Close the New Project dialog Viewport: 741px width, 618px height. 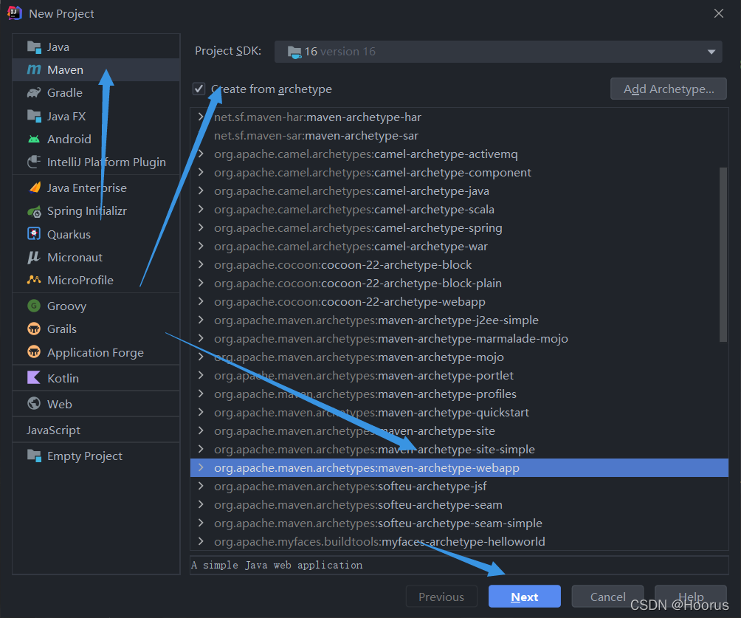719,13
